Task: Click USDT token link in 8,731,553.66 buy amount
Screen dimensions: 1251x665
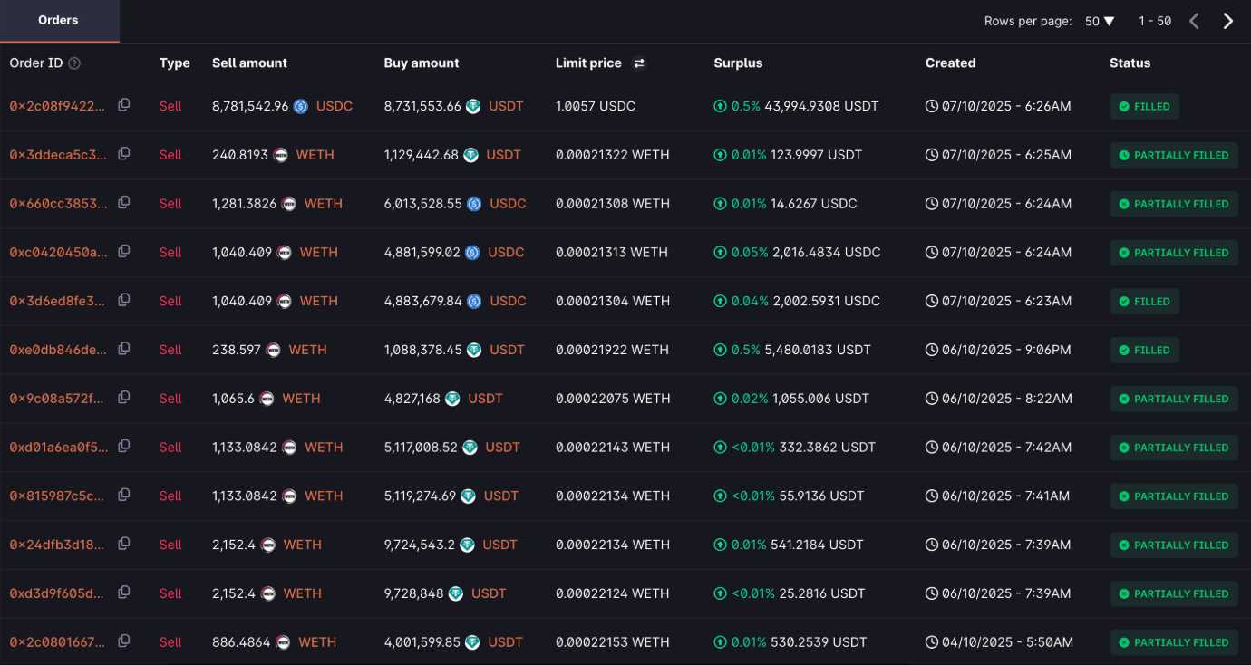Action: click(x=506, y=106)
